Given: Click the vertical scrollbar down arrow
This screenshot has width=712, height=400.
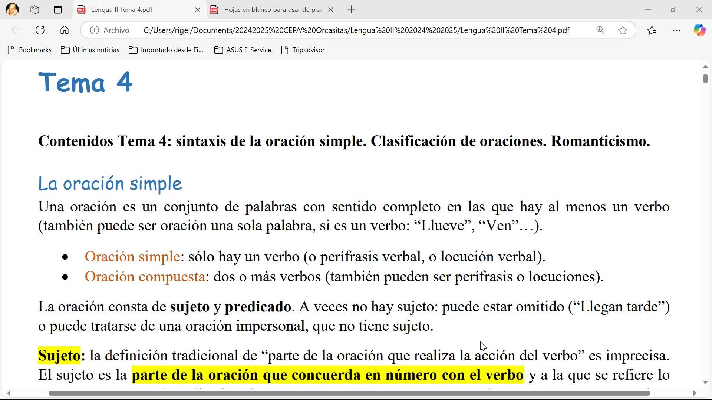Looking at the screenshot, I should tap(705, 382).
